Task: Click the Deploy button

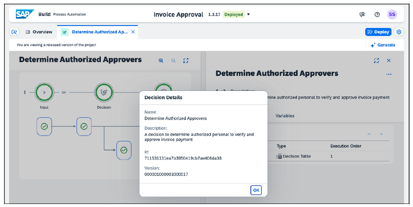Action: pyautogui.click(x=378, y=32)
